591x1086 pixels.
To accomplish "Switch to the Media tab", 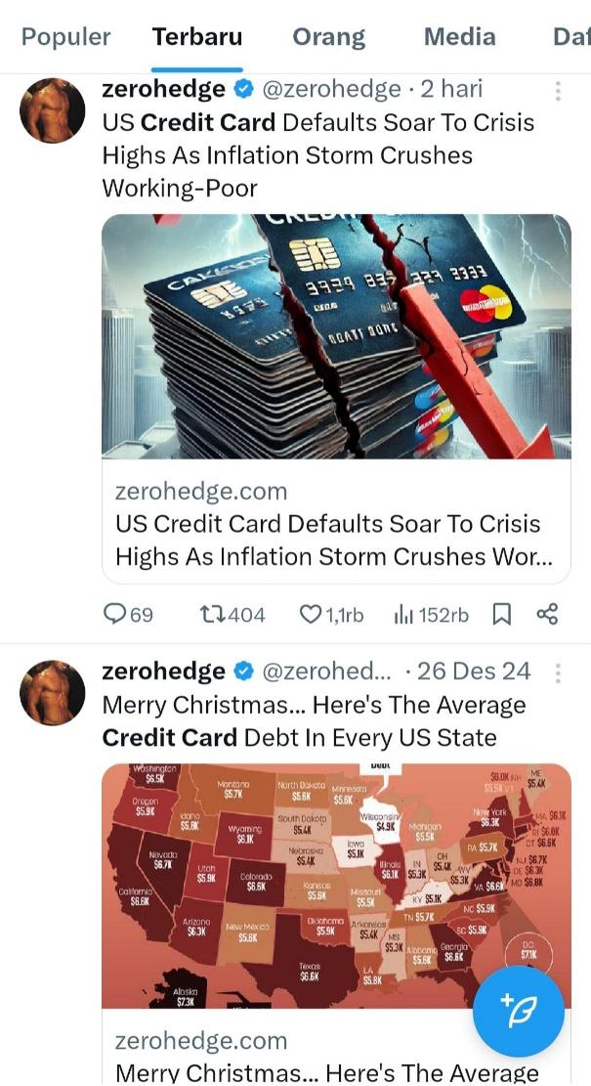I will coord(459,37).
